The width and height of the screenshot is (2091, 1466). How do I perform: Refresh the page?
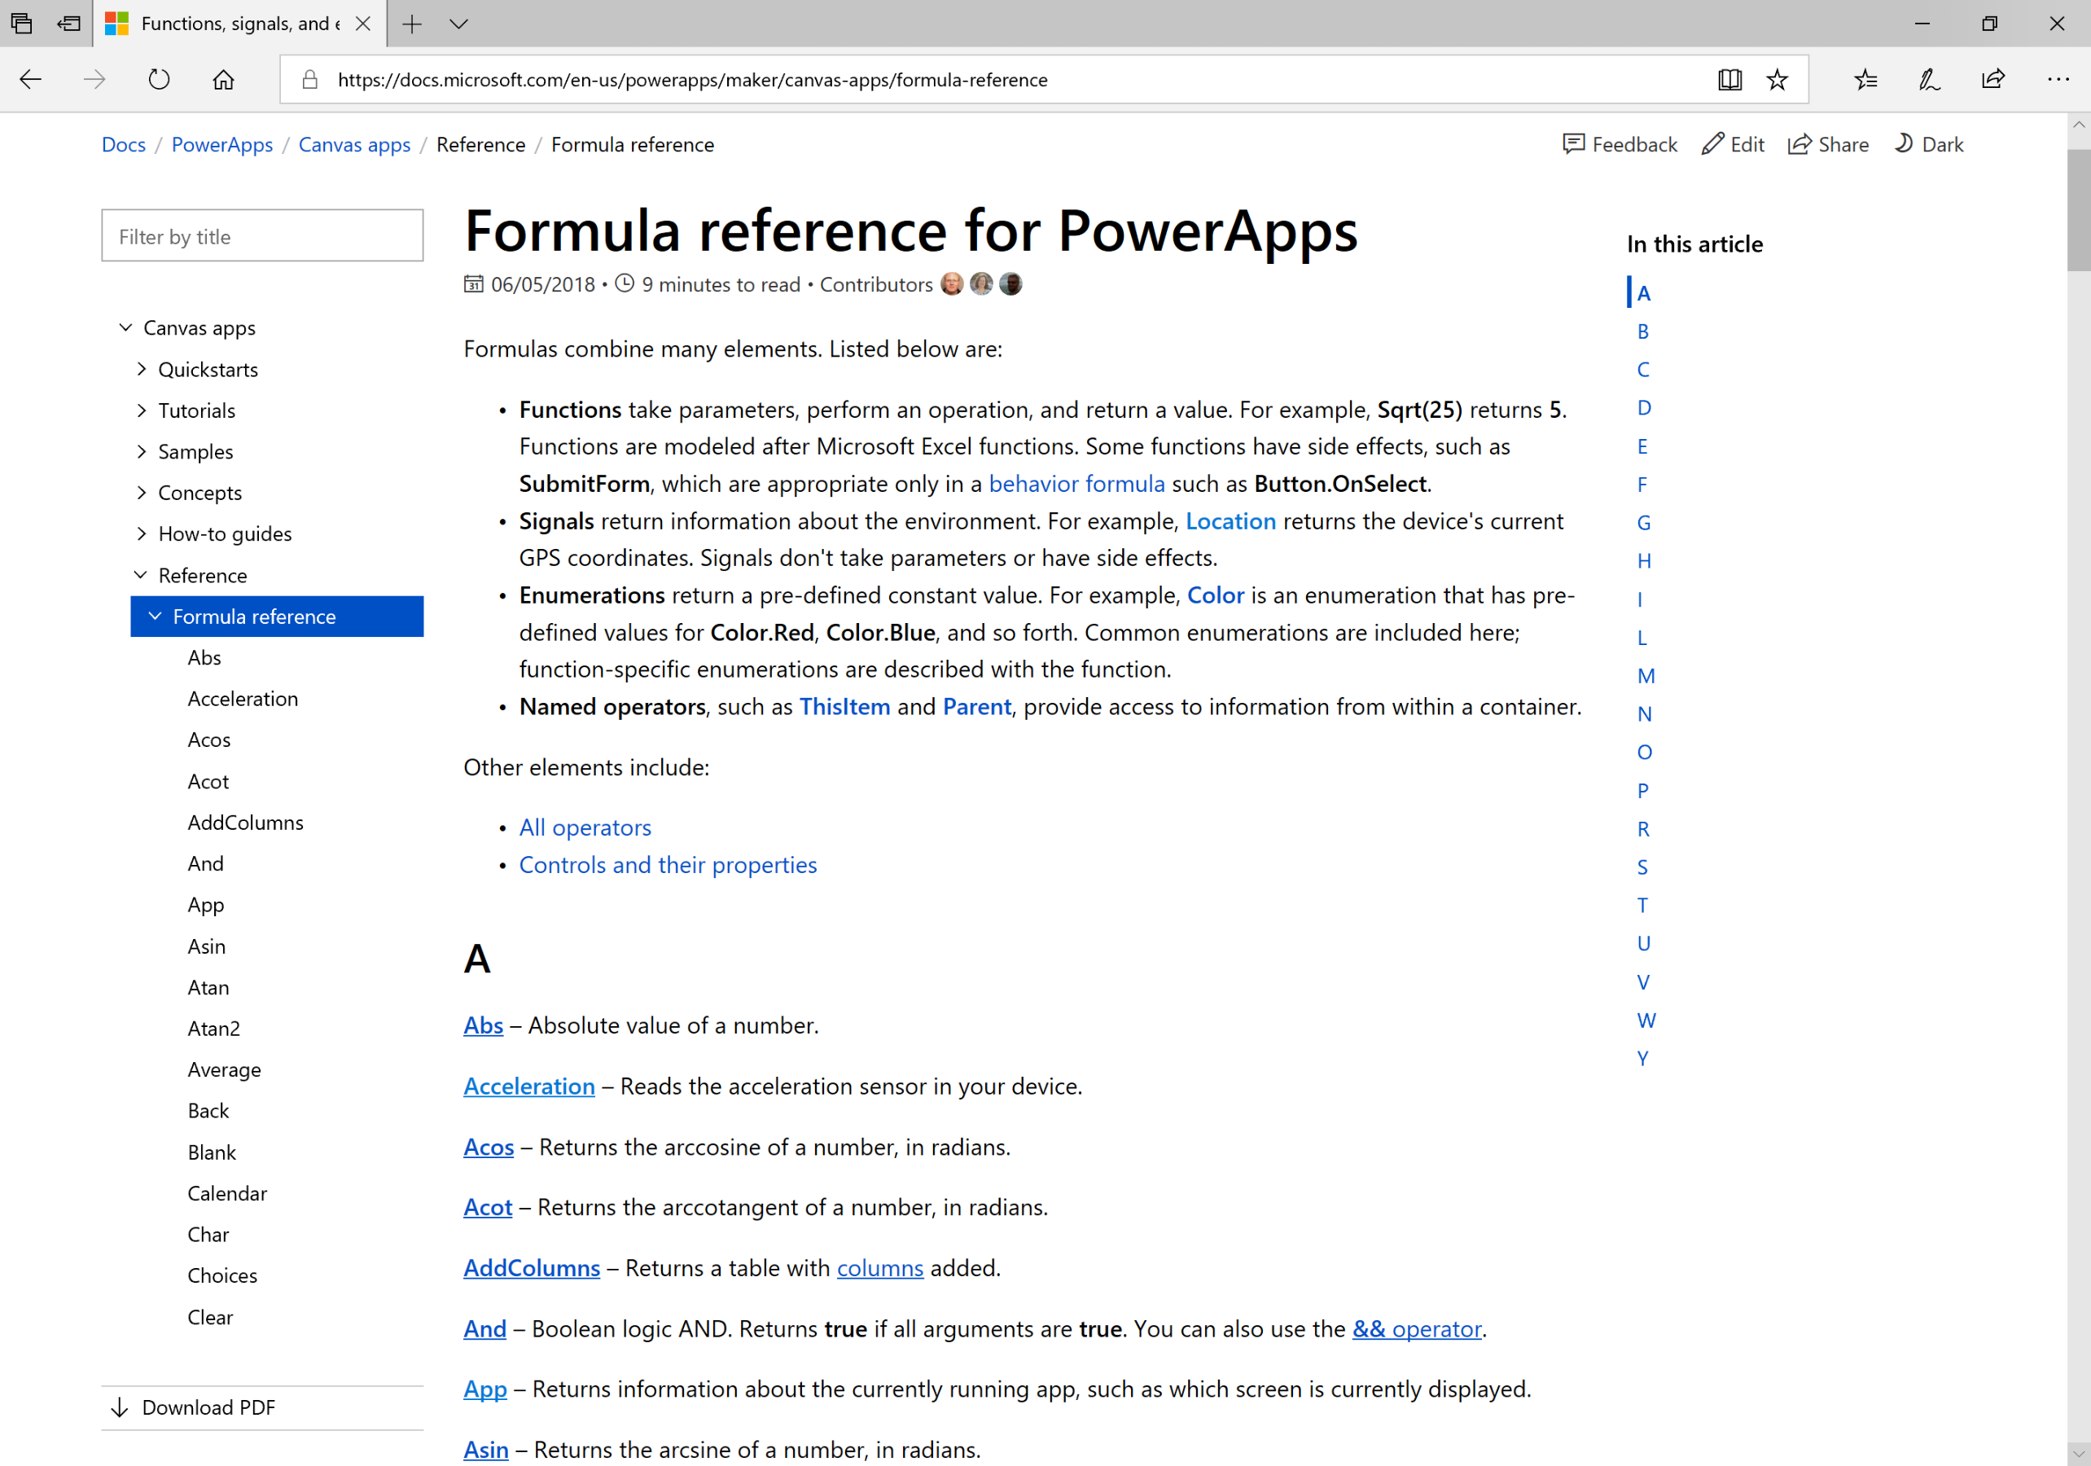pos(160,80)
